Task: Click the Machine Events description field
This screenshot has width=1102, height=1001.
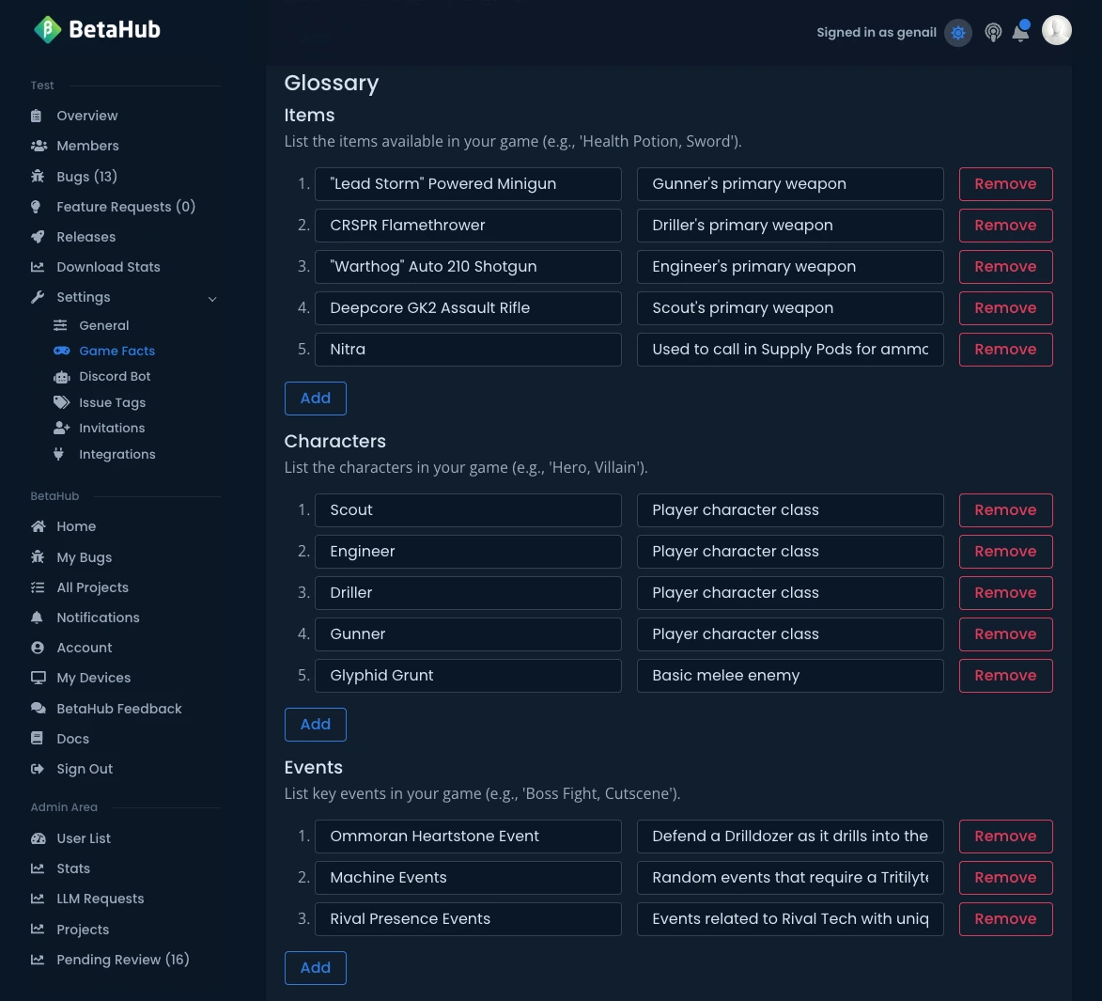Action: pos(790,878)
